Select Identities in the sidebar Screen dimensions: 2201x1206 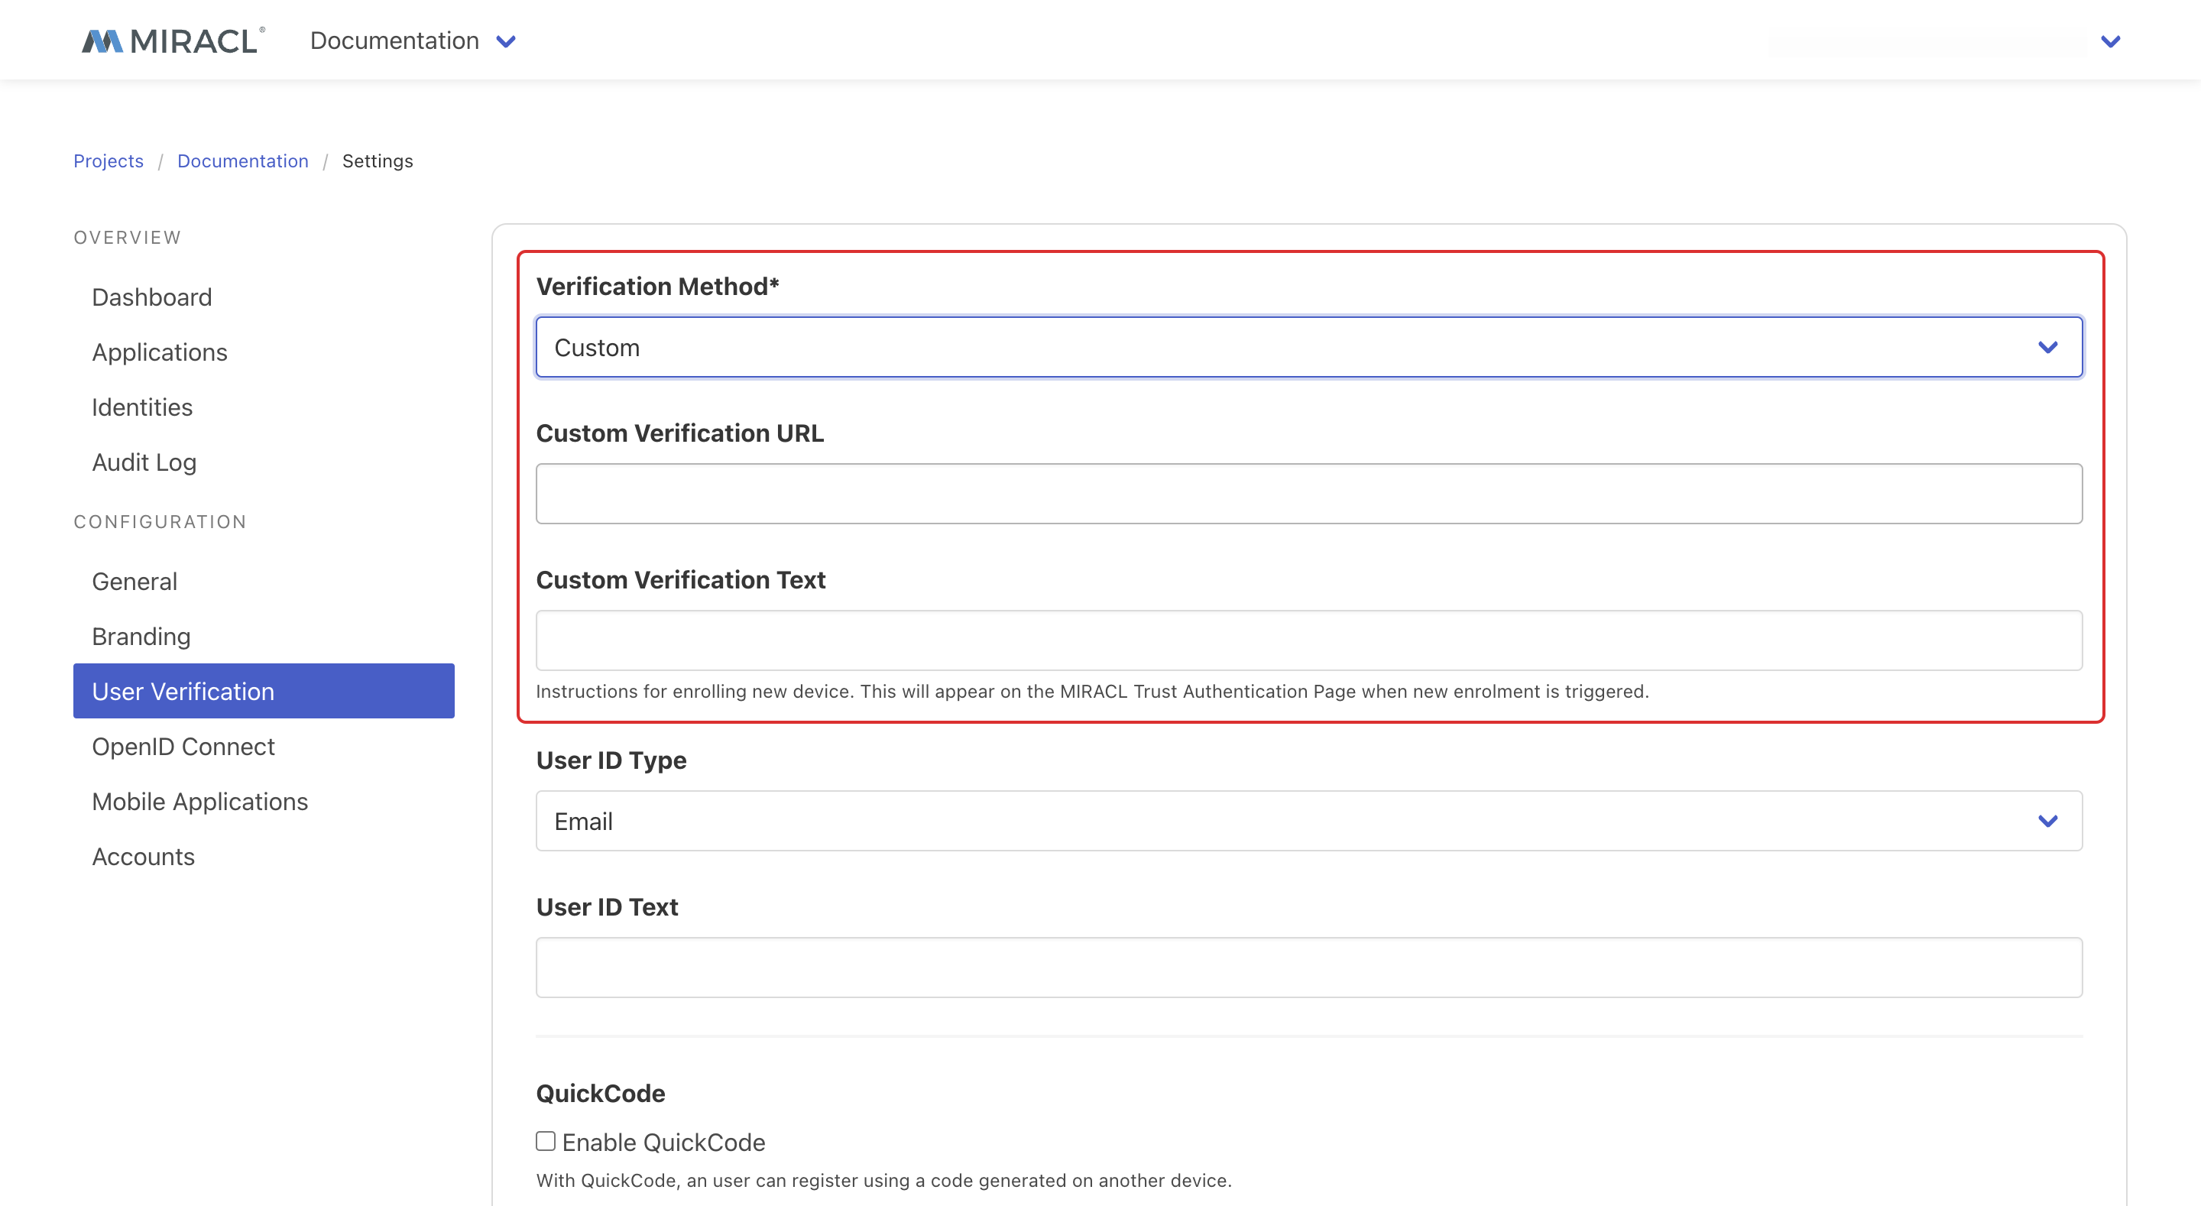[142, 407]
